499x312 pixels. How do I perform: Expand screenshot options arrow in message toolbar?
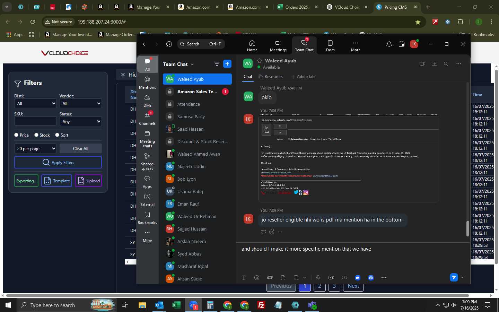pos(304,278)
